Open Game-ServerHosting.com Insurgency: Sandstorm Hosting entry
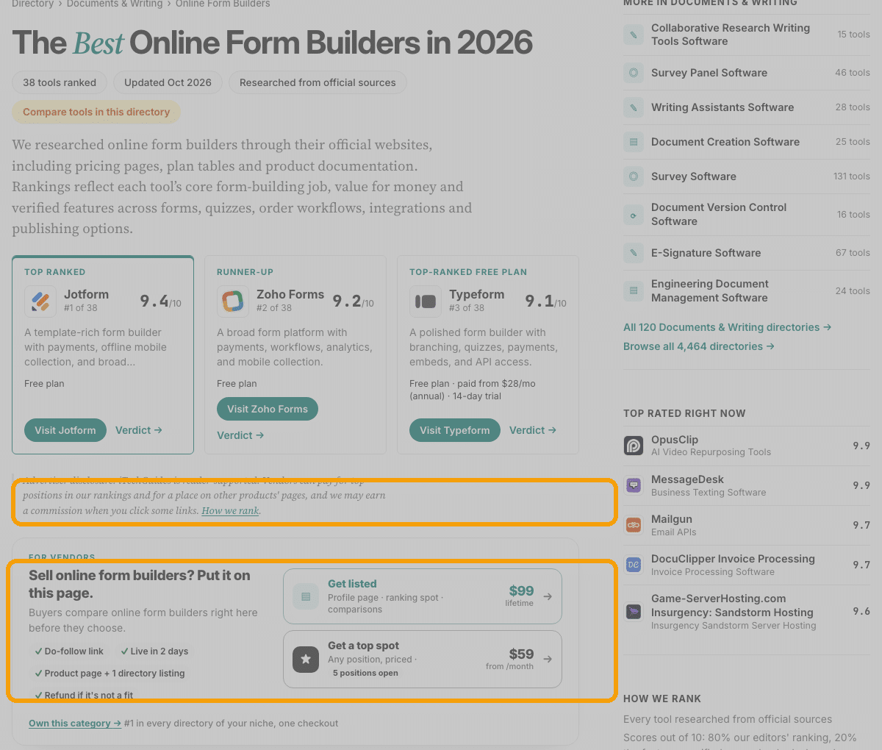The width and height of the screenshot is (882, 750). 747,611
